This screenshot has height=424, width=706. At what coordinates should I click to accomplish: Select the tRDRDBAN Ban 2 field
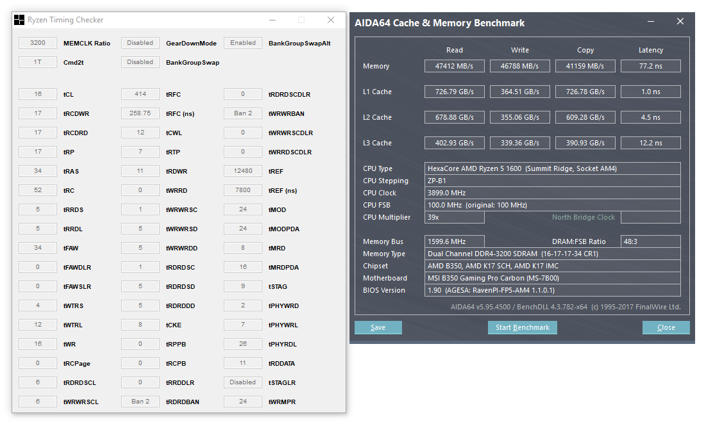pos(140,402)
